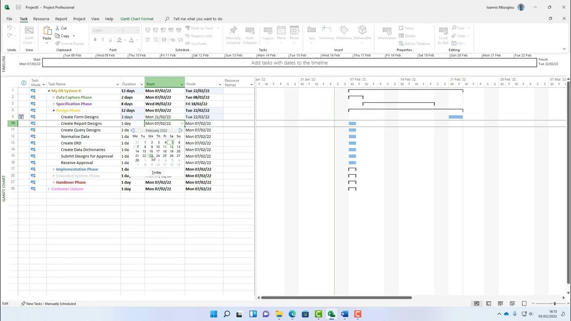Click the Manually Schedule pin icon

[233, 30]
